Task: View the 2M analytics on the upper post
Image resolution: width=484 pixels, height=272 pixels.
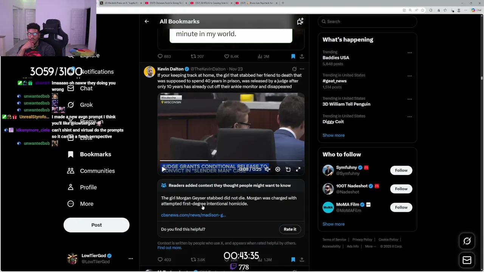Action: (x=264, y=56)
